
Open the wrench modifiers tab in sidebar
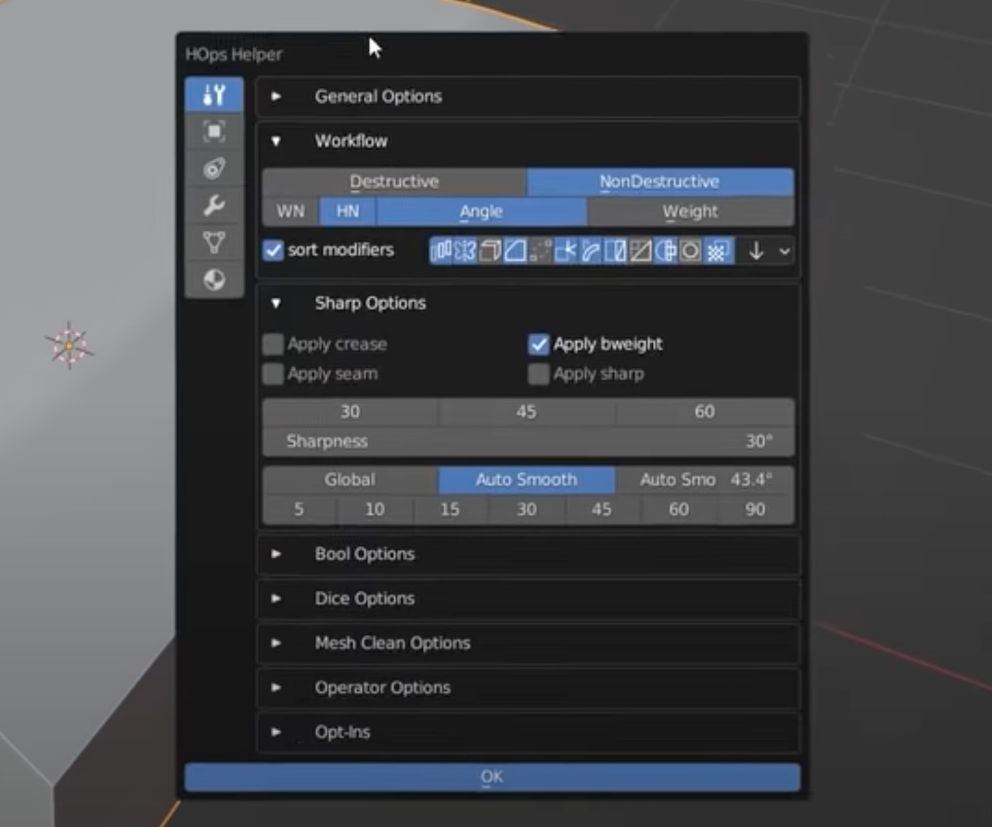pos(214,206)
